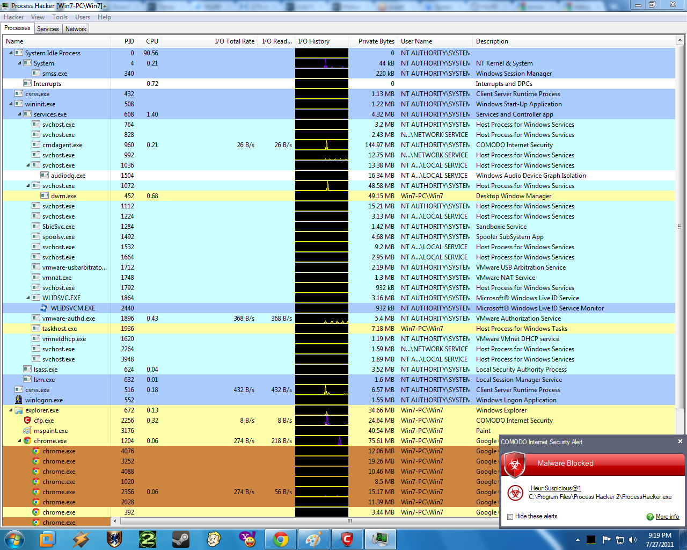Collapse the wininit.exe tree node
The width and height of the screenshot is (687, 550).
[x=11, y=104]
